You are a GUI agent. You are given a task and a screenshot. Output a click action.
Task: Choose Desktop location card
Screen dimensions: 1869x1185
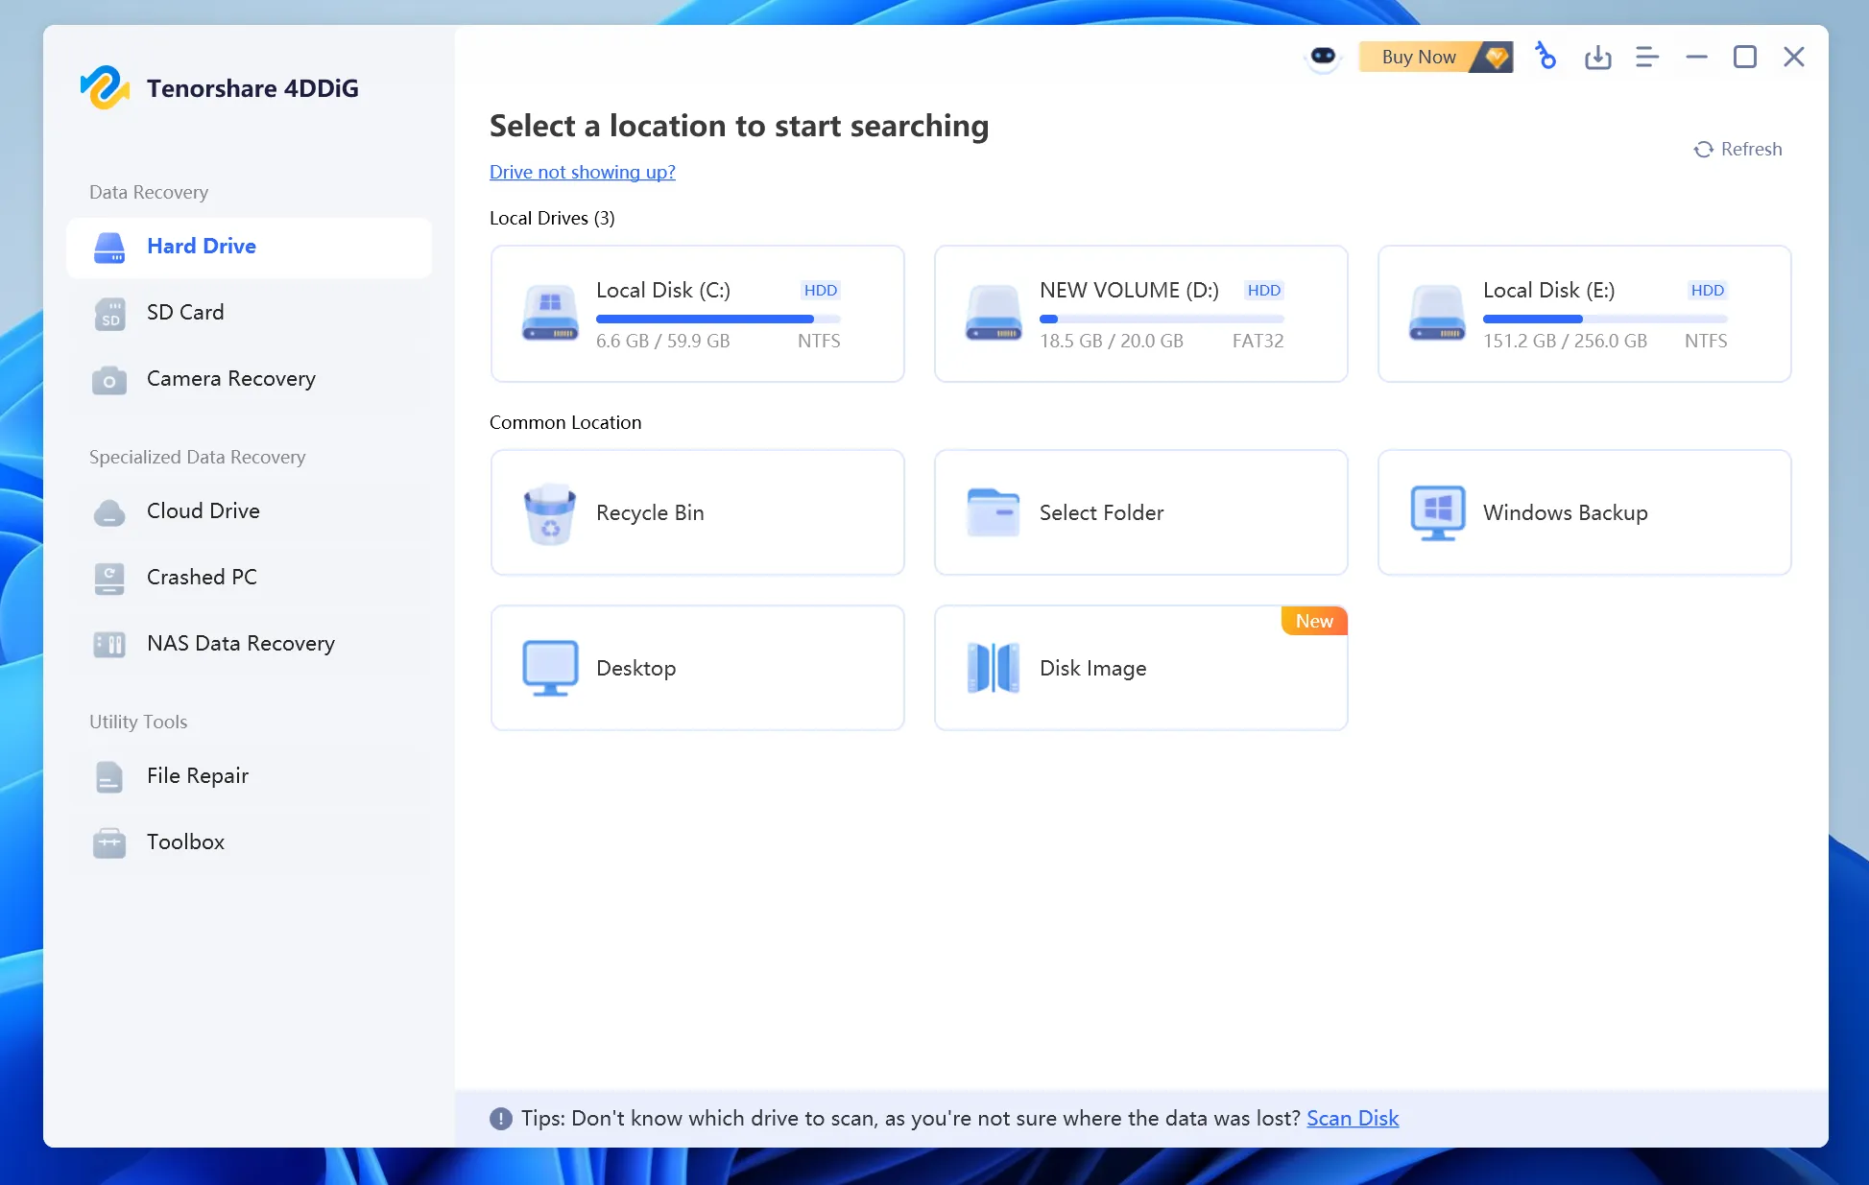tap(698, 668)
